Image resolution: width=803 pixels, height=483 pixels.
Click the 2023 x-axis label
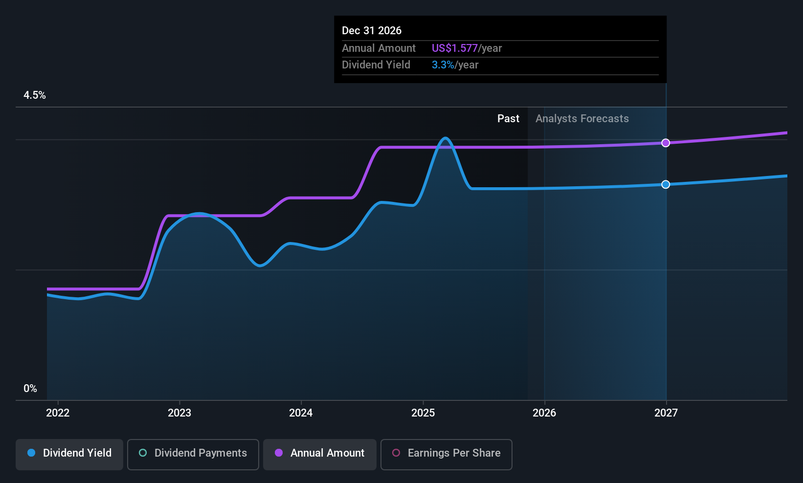[x=179, y=413]
